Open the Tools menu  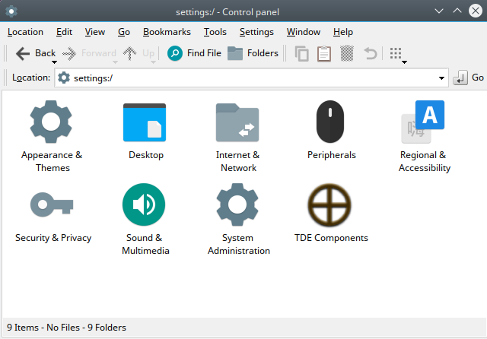[x=215, y=32]
